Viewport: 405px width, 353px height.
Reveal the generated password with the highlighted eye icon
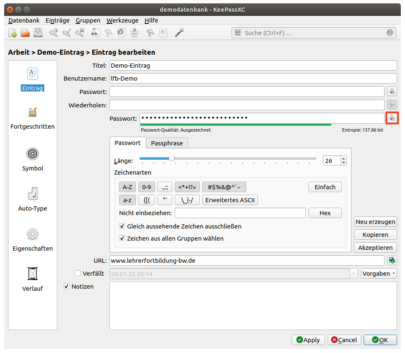point(392,119)
